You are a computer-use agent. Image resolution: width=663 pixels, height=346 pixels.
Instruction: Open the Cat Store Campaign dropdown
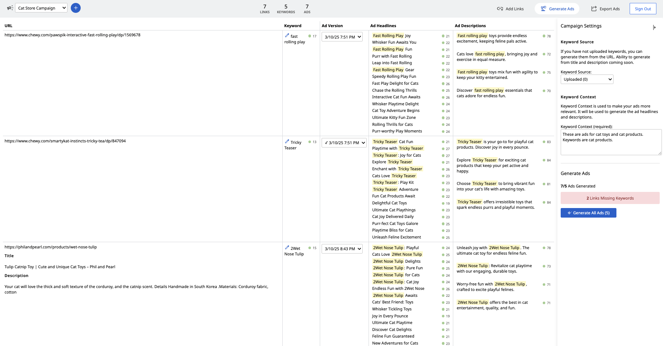coord(41,8)
